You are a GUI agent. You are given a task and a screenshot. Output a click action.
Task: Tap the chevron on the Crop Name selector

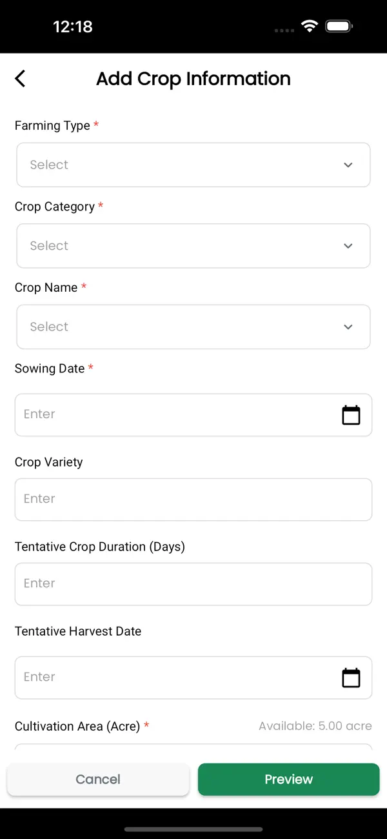click(x=348, y=327)
